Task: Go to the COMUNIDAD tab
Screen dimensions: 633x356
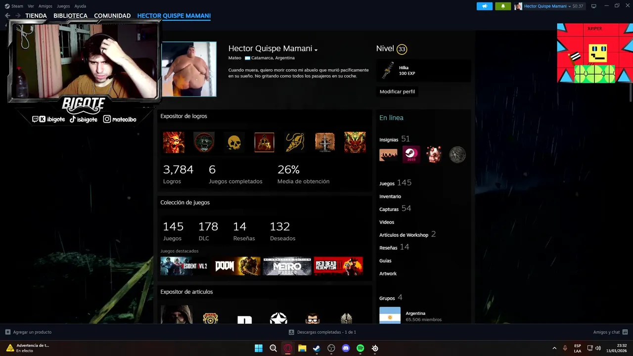Action: (112, 16)
